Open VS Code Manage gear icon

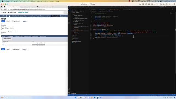(69, 92)
